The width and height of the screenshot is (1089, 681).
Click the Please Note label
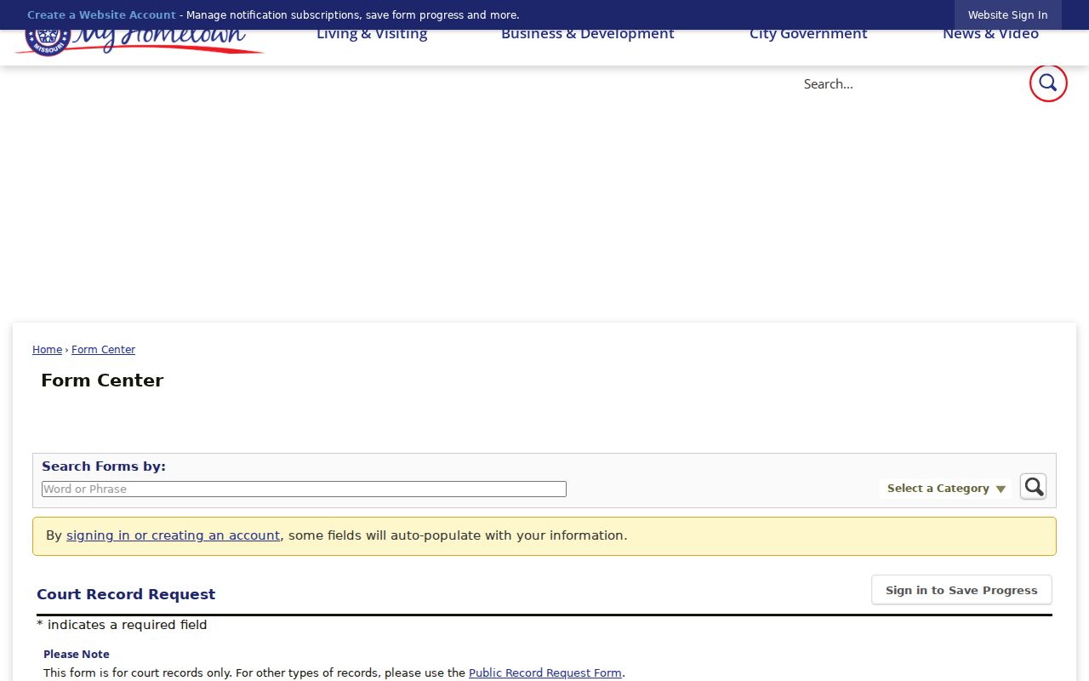(77, 655)
